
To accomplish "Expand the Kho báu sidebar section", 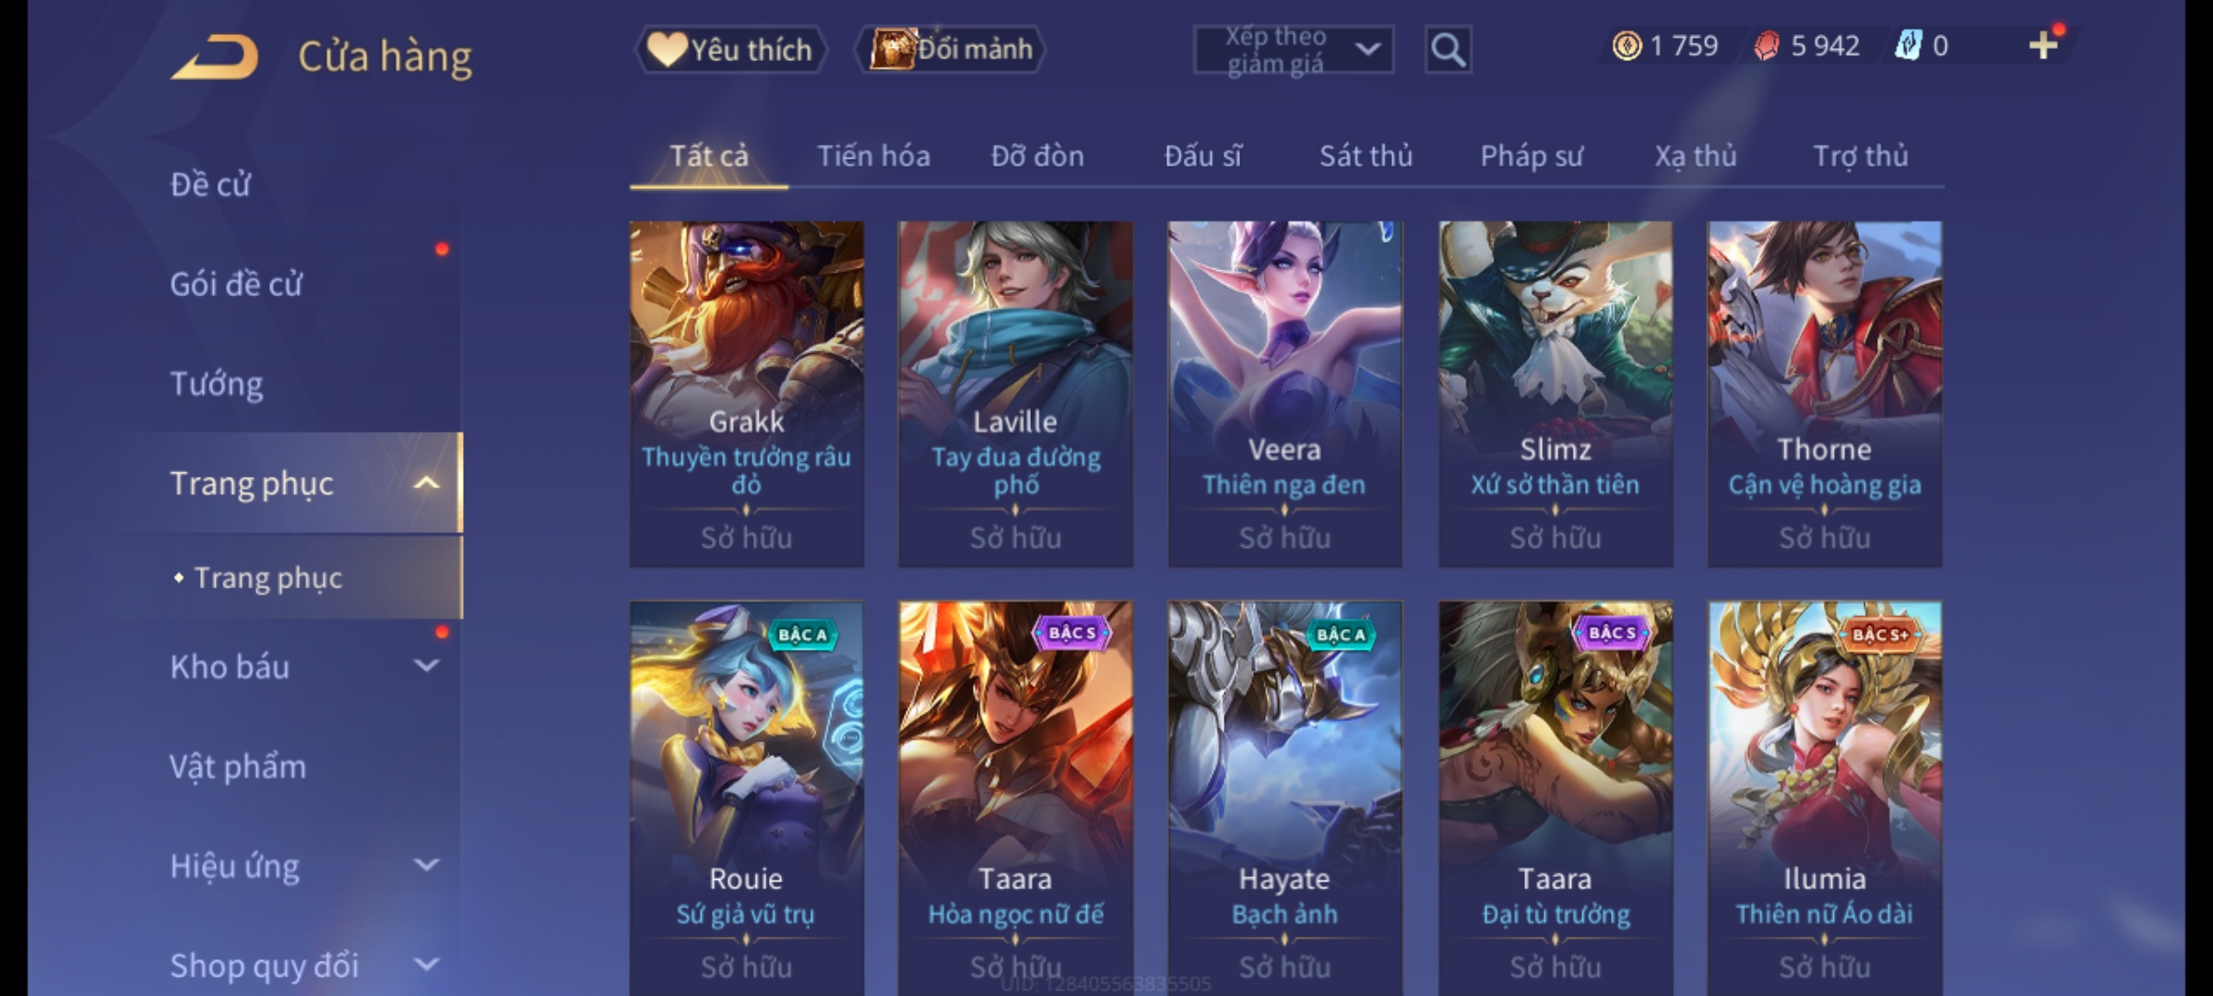I will [x=426, y=665].
